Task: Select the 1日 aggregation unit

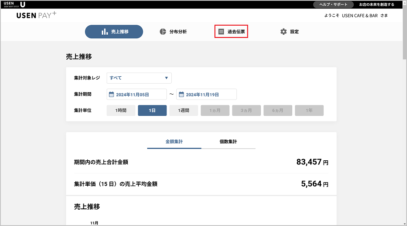Action: [x=152, y=111]
